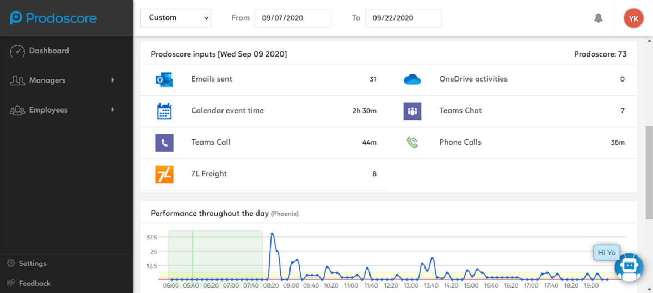
Task: Select Managers menu item
Action: coord(47,80)
